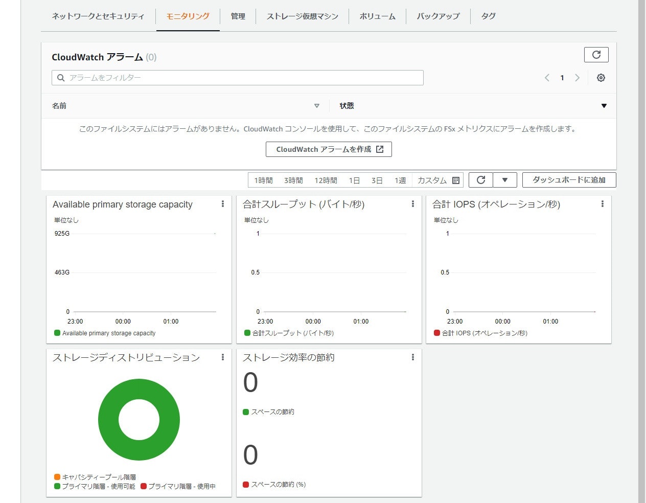Screen dimensions: 646x503
Task: Open alarm table settings gear
Action: coord(601,78)
